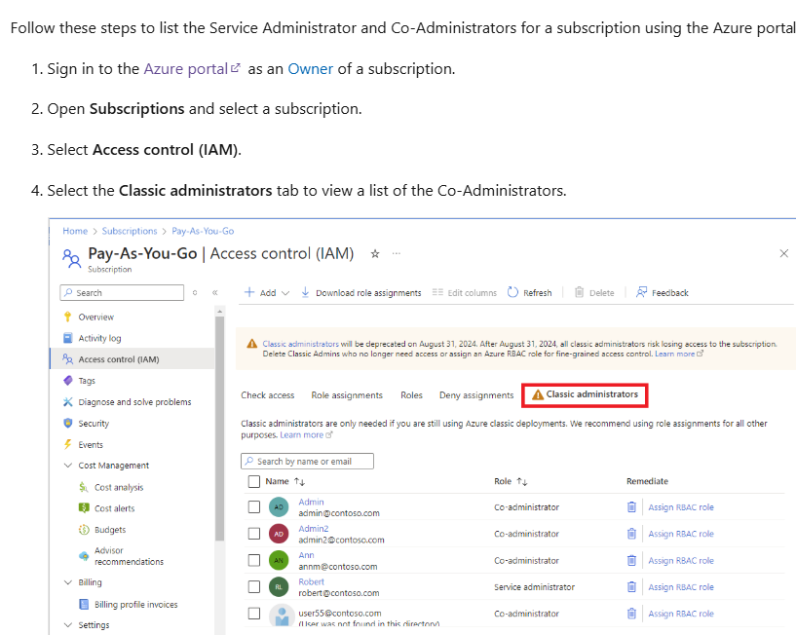Screen dimensions: 796x635
Task: Switch to Check access tab
Action: click(268, 394)
